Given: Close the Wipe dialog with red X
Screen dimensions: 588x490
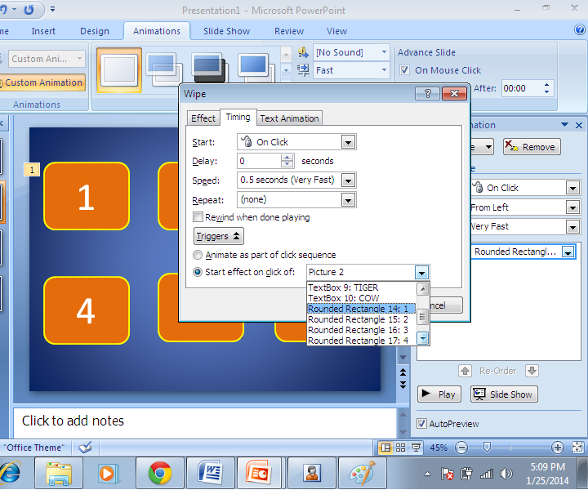Looking at the screenshot, I should point(455,93).
